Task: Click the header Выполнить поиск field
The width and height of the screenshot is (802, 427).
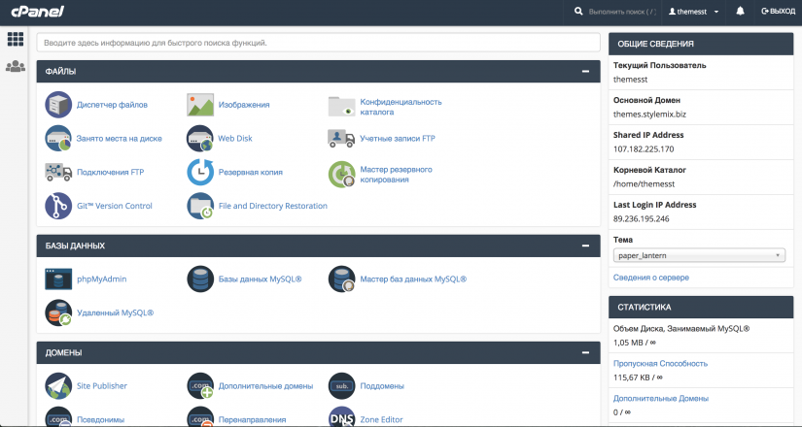Action: pos(622,12)
